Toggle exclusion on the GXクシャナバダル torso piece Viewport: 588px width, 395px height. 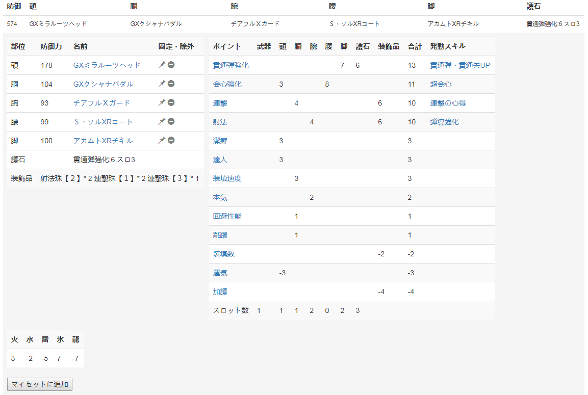pos(170,84)
